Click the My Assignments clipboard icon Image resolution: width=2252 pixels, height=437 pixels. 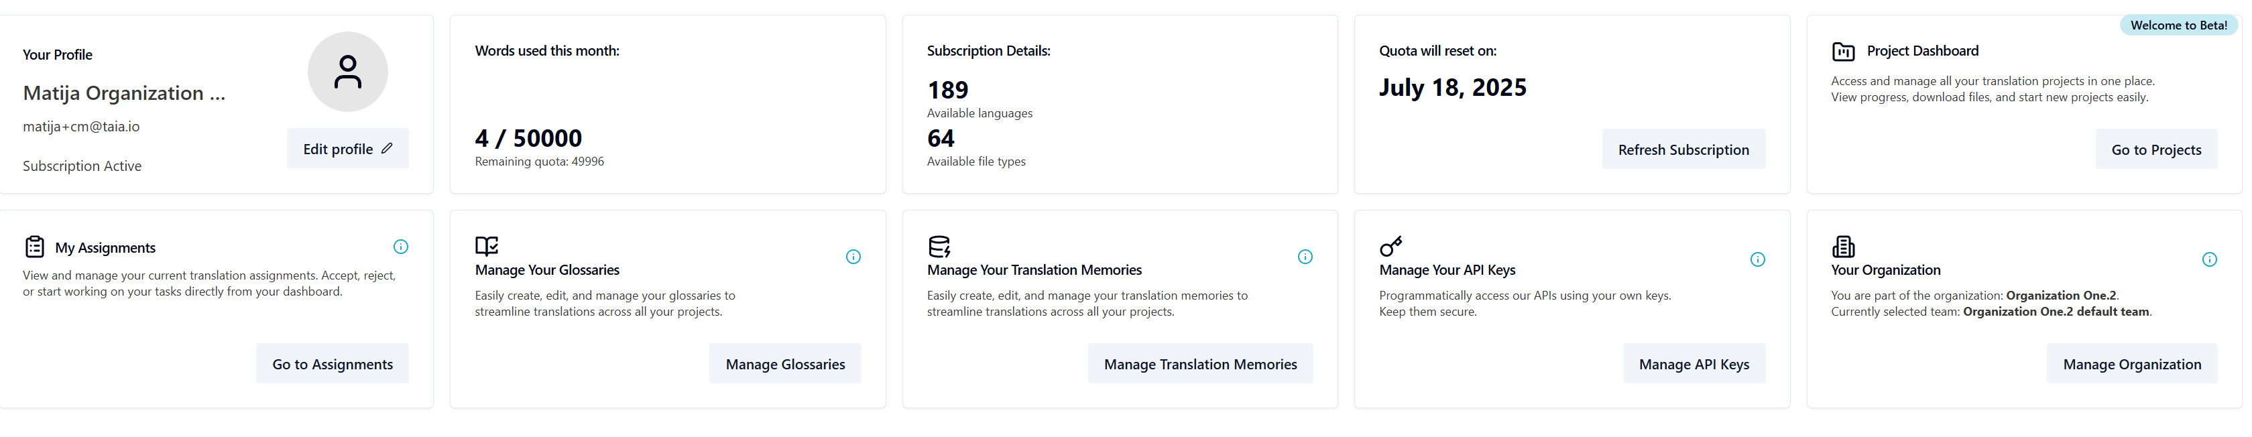pyautogui.click(x=35, y=247)
